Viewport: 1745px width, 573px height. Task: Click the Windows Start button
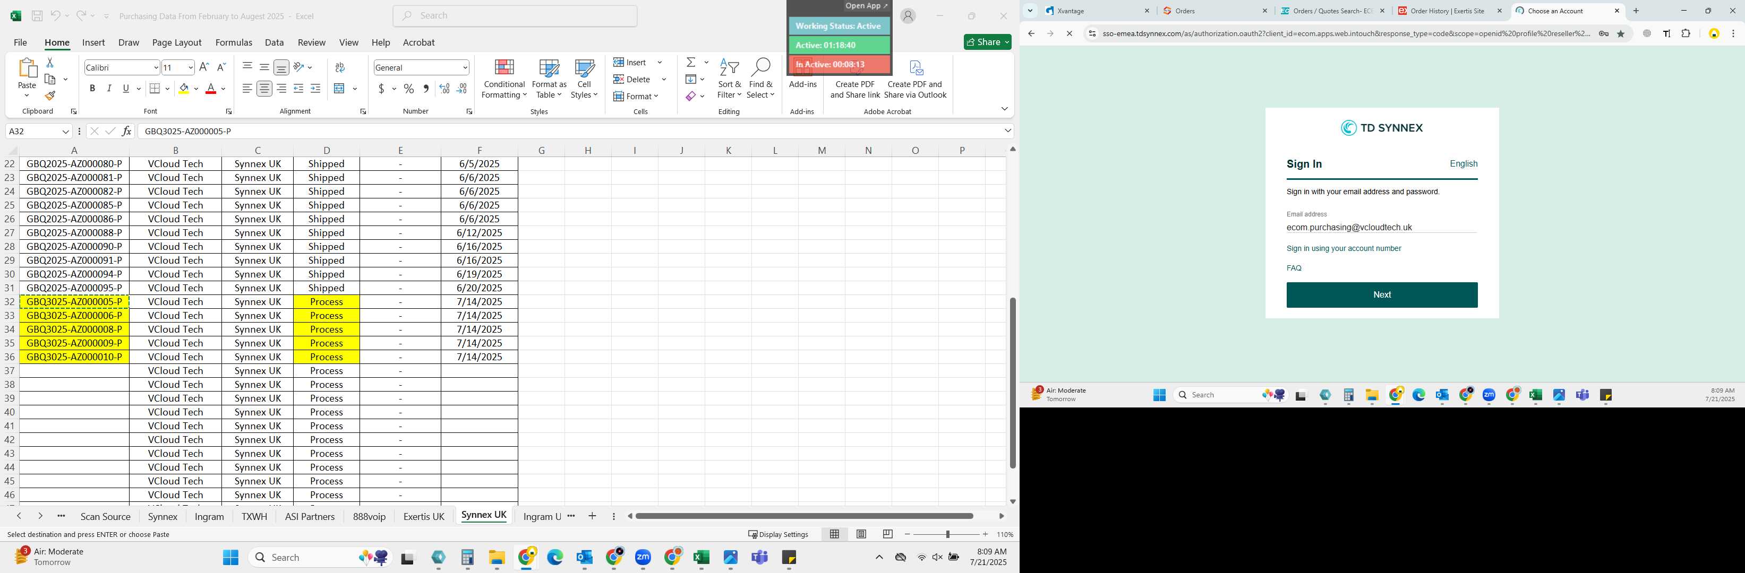(230, 558)
